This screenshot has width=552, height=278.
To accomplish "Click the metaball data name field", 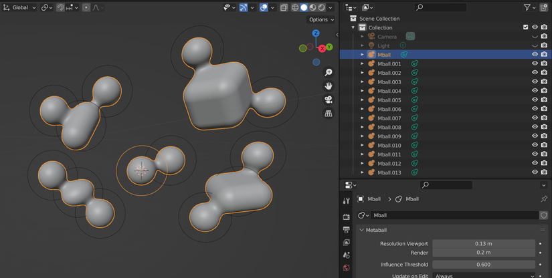I will (x=454, y=215).
